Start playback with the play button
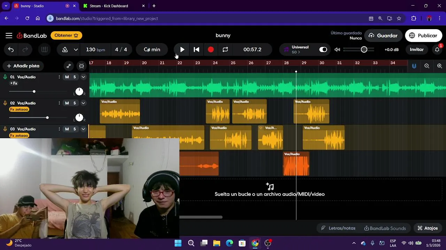The image size is (446, 250). click(182, 50)
